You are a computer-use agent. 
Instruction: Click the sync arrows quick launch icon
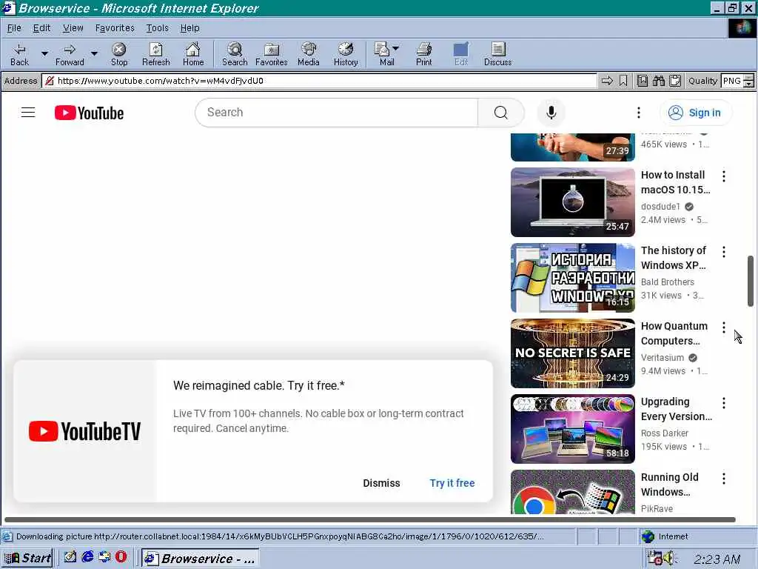coord(104,557)
